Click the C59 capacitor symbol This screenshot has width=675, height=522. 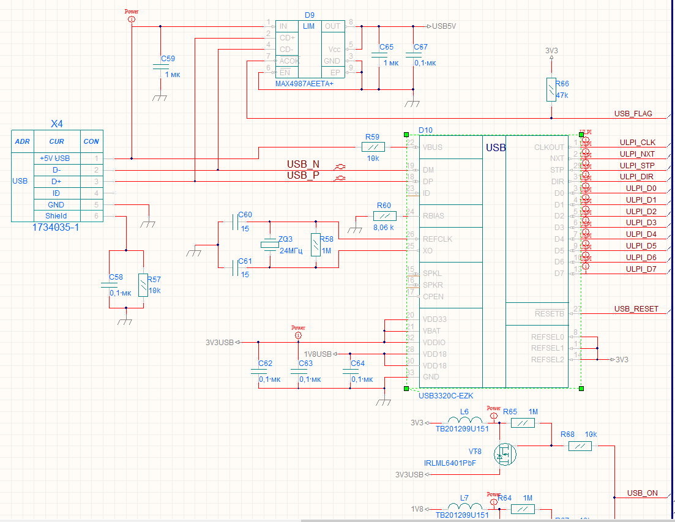160,67
